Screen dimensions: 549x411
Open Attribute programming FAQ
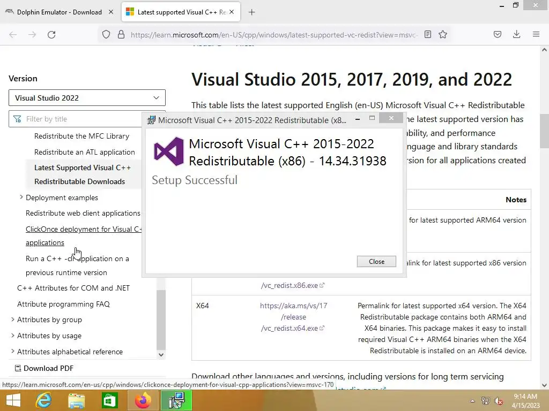pyautogui.click(x=63, y=304)
